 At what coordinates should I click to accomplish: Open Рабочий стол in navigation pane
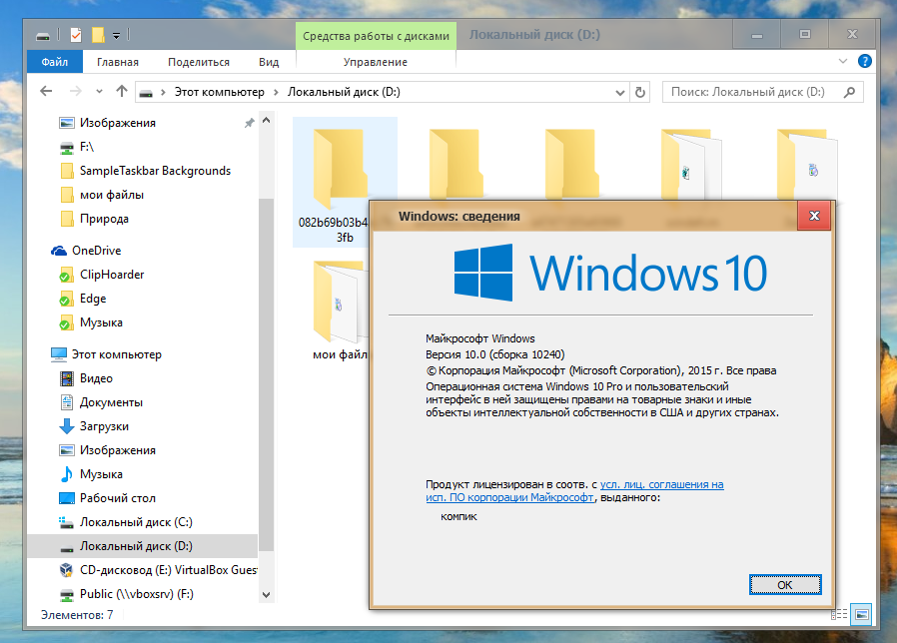117,498
